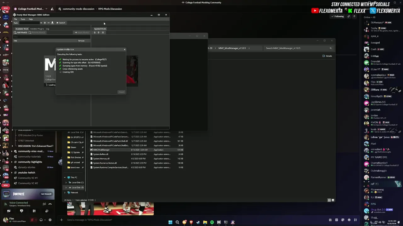This screenshot has height=226, width=403.
Task: Click the Following button on the thread
Action: pyautogui.click(x=338, y=16)
